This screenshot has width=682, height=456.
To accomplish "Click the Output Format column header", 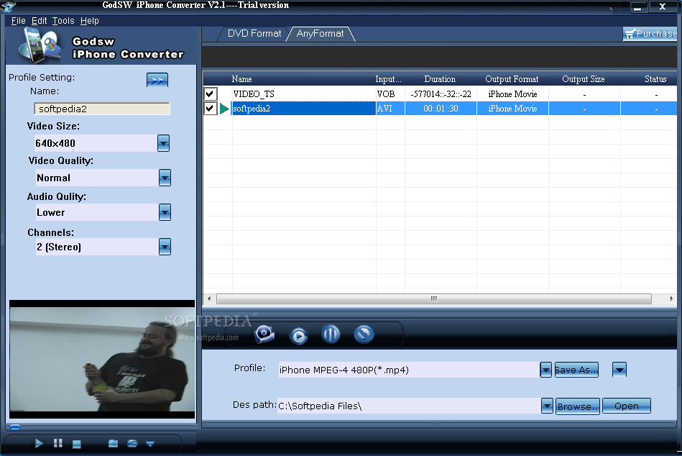I will pyautogui.click(x=512, y=79).
